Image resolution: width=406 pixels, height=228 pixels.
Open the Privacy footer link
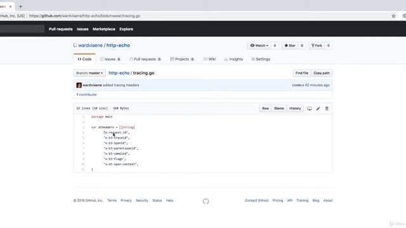126,200
